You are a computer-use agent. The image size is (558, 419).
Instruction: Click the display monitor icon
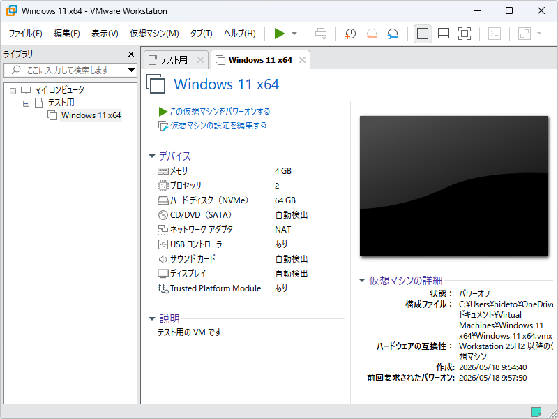pyautogui.click(x=163, y=274)
